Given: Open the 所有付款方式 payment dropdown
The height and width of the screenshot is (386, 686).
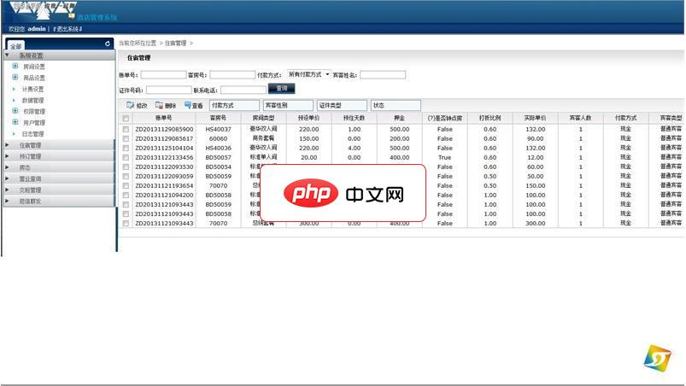Looking at the screenshot, I should (x=308, y=74).
